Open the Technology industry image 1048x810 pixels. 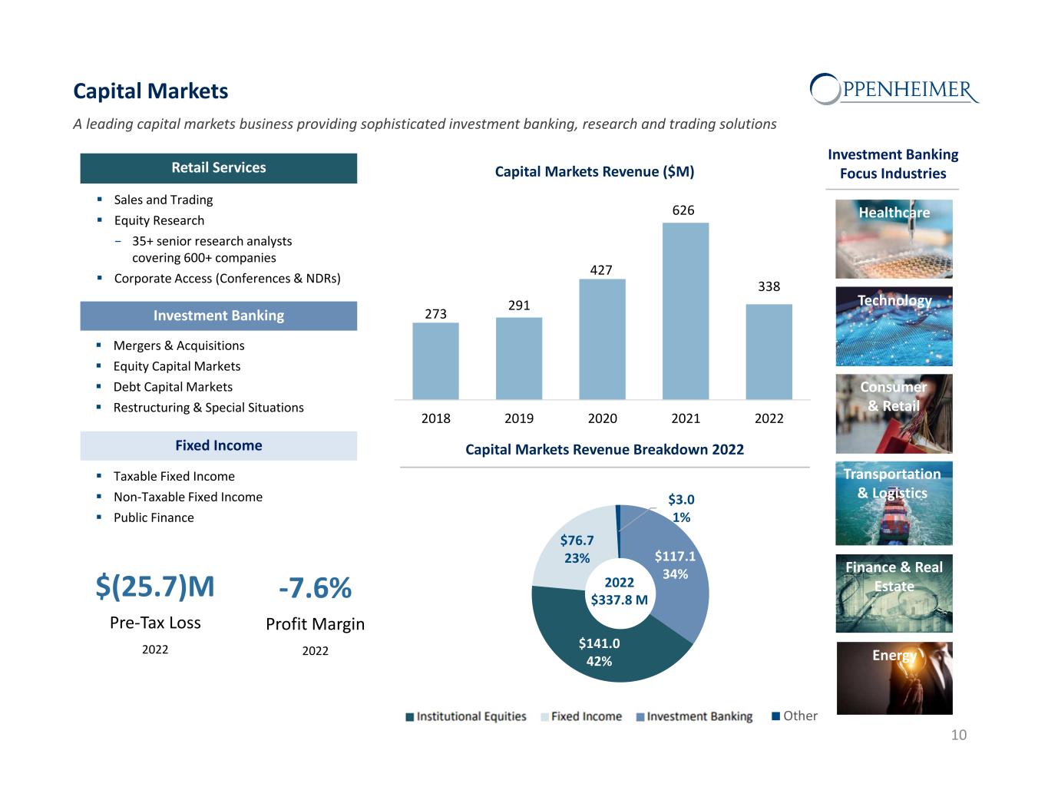[894, 326]
